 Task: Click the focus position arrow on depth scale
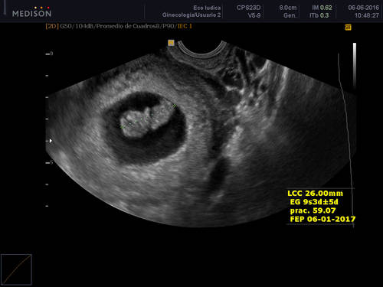click(x=51, y=141)
